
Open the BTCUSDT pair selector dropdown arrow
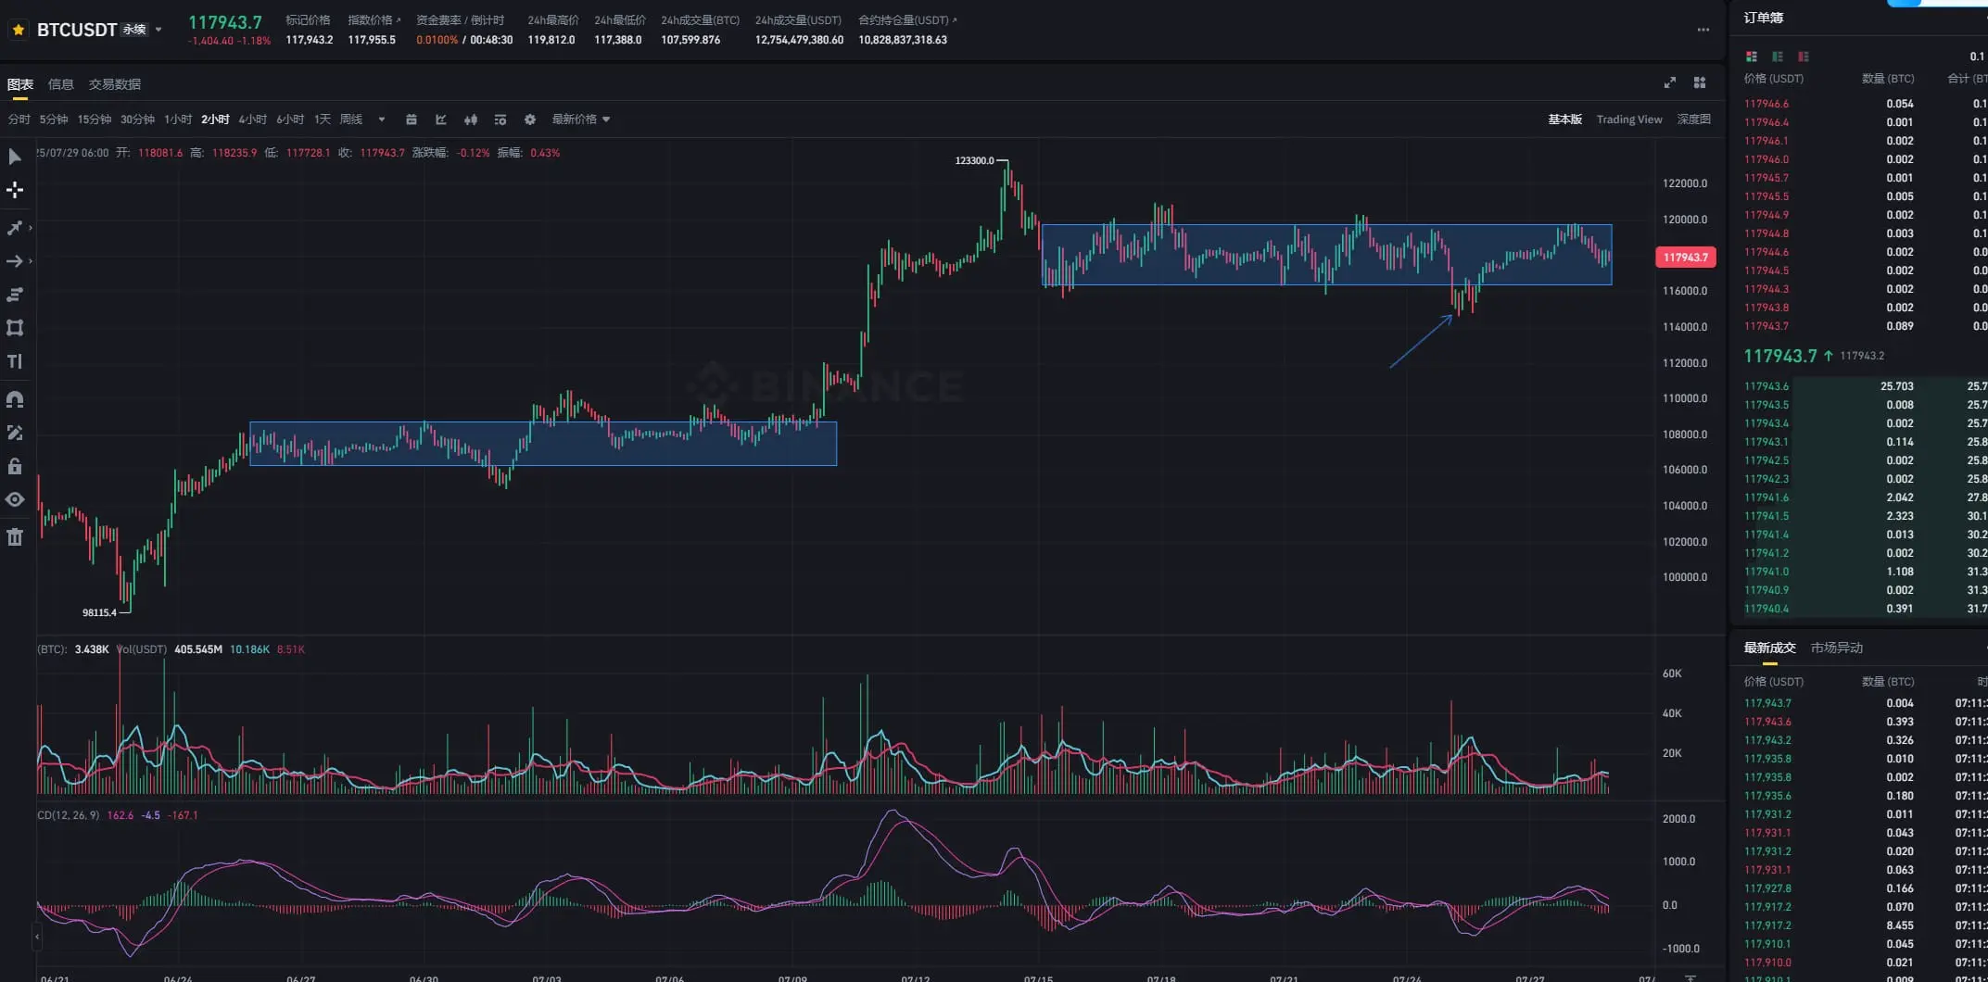click(158, 30)
